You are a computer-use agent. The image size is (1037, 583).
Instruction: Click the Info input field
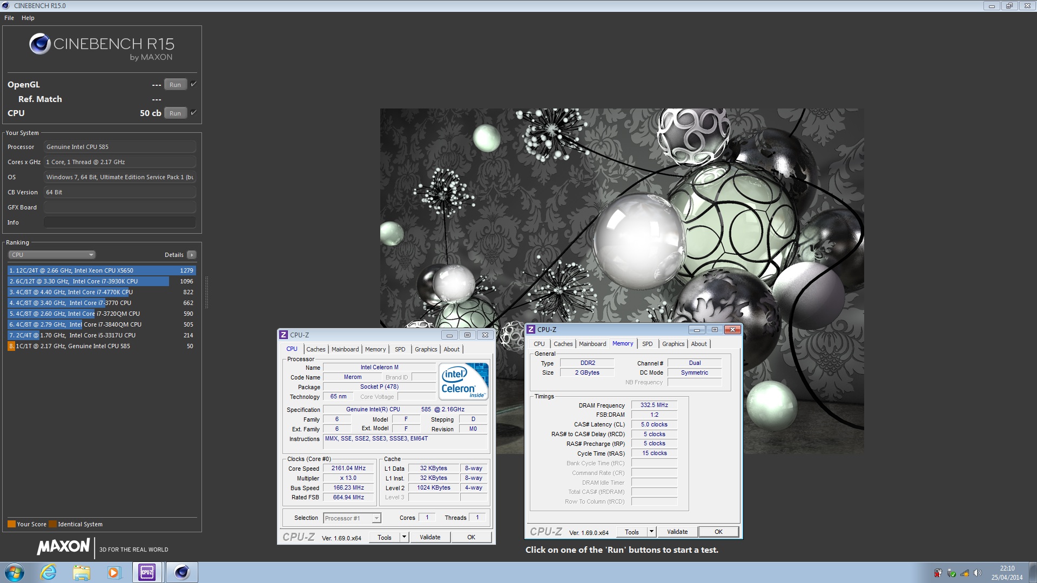coord(120,222)
